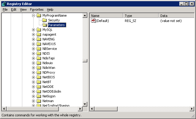Screen dimensions: 196x119
Task: Open the Favorites menu
Action: click(x=37, y=9)
